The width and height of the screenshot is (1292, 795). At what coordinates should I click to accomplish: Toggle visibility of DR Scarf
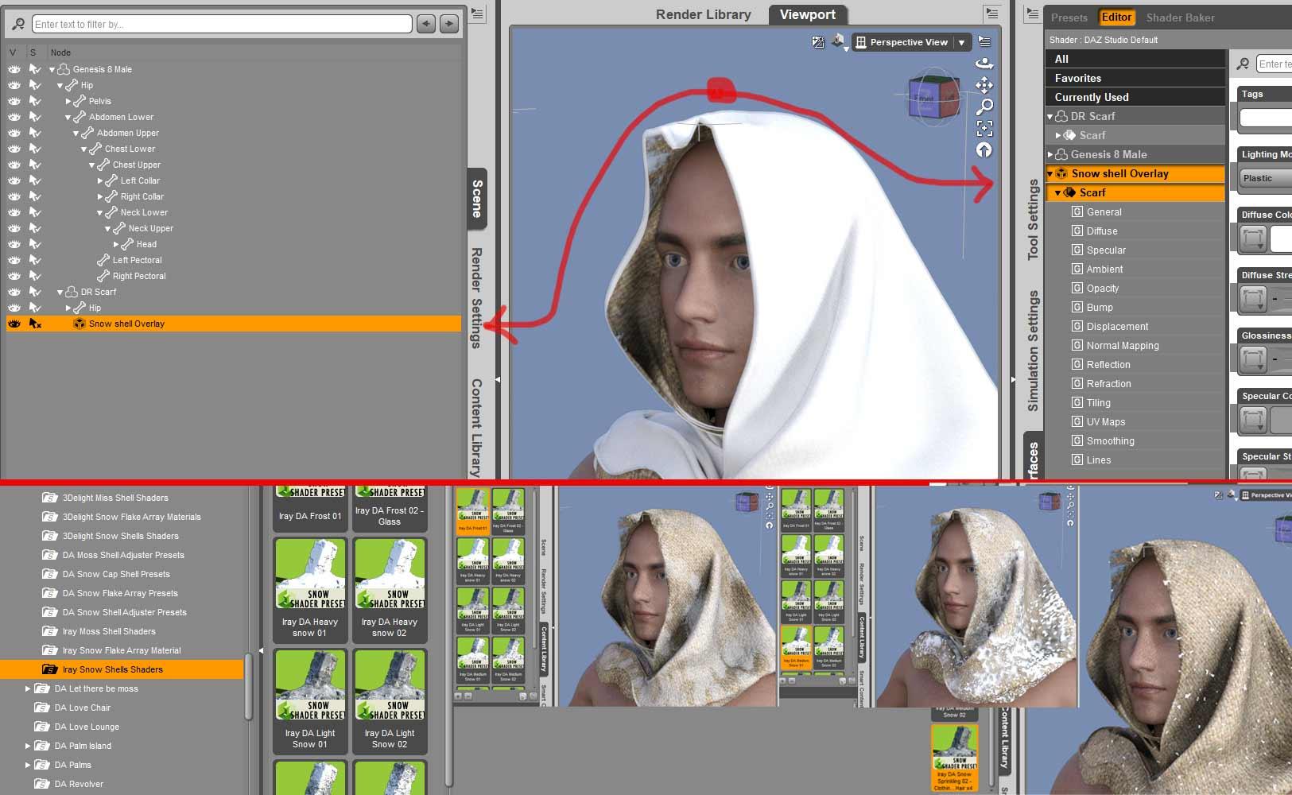tap(14, 292)
